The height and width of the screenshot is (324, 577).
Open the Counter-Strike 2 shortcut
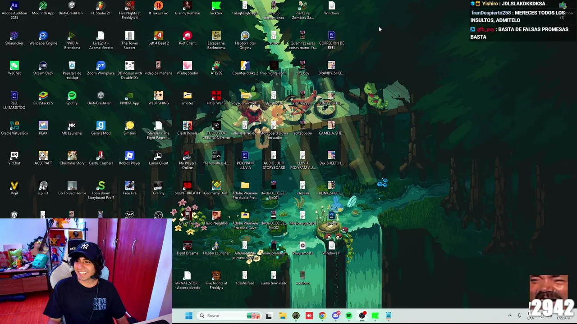(245, 68)
